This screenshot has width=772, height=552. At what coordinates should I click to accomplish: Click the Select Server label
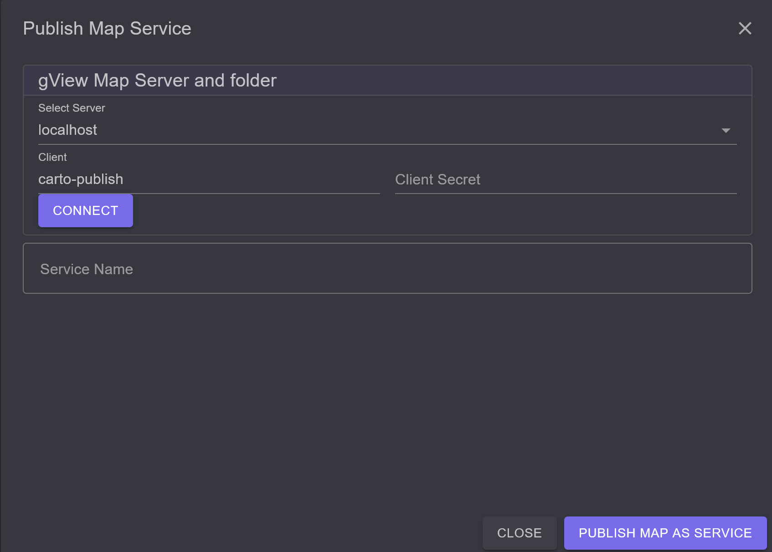point(72,108)
